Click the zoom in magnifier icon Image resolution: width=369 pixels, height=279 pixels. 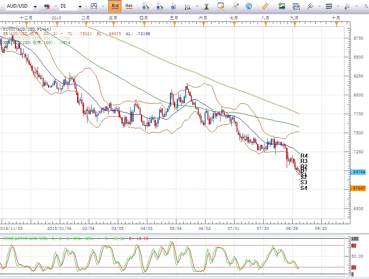click(x=145, y=6)
